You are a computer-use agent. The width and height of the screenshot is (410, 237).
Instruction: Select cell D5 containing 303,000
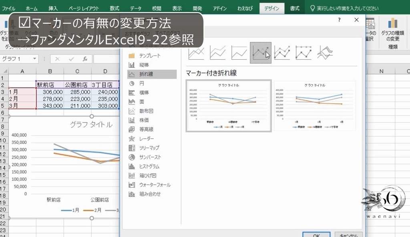point(105,105)
